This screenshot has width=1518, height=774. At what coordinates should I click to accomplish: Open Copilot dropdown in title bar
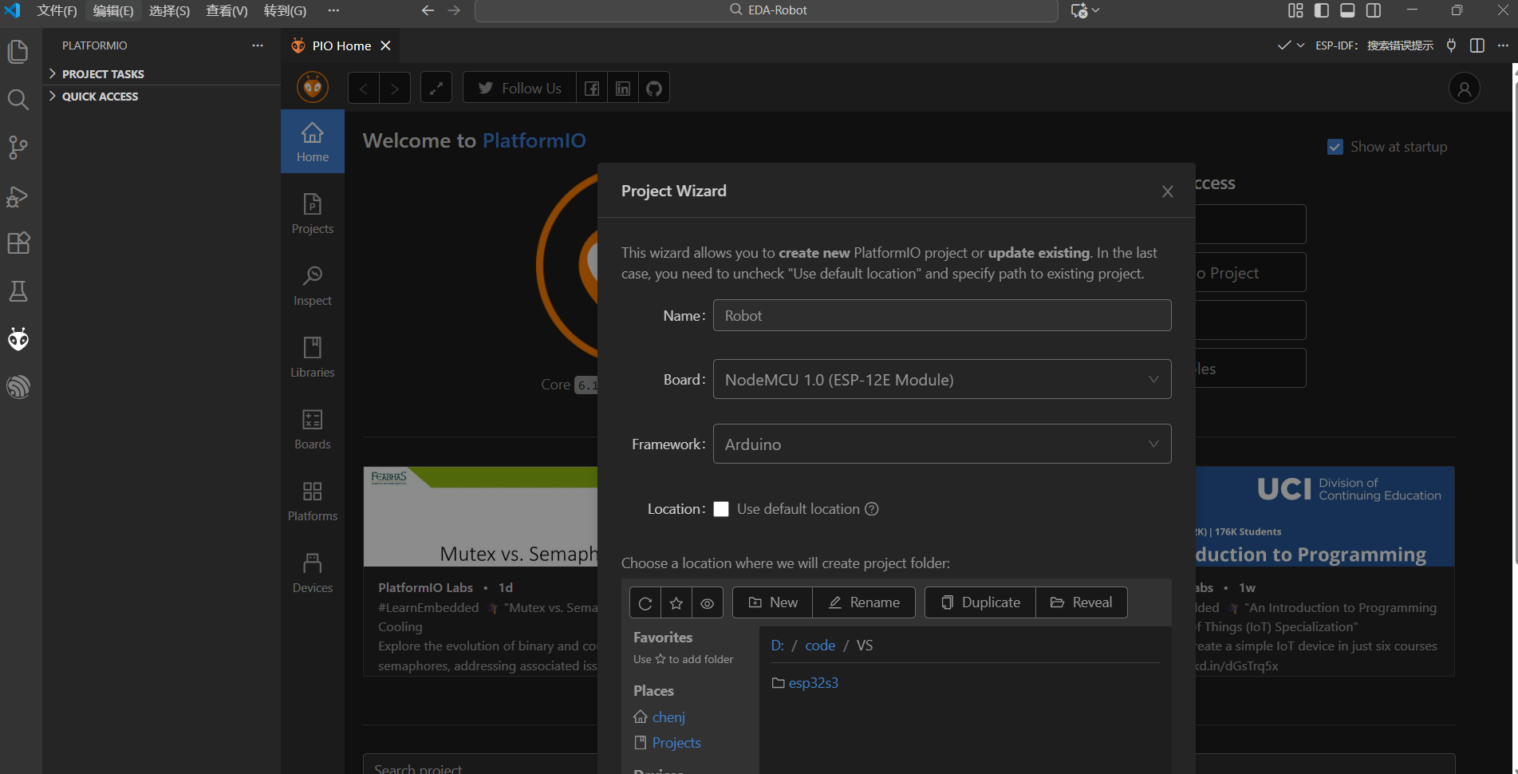click(x=1095, y=10)
